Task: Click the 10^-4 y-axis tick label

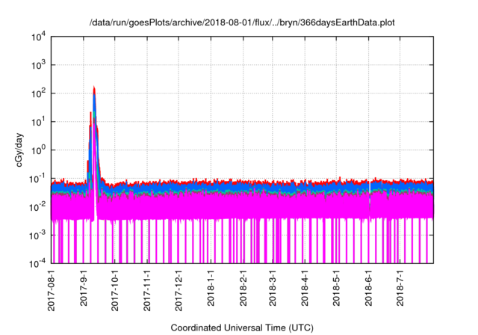Action: pyautogui.click(x=37, y=263)
